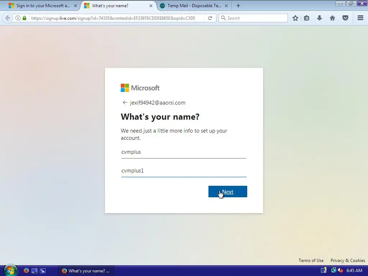Select 'What's your name?' taskbar button
This screenshot has height=276, width=368.
tap(86, 271)
